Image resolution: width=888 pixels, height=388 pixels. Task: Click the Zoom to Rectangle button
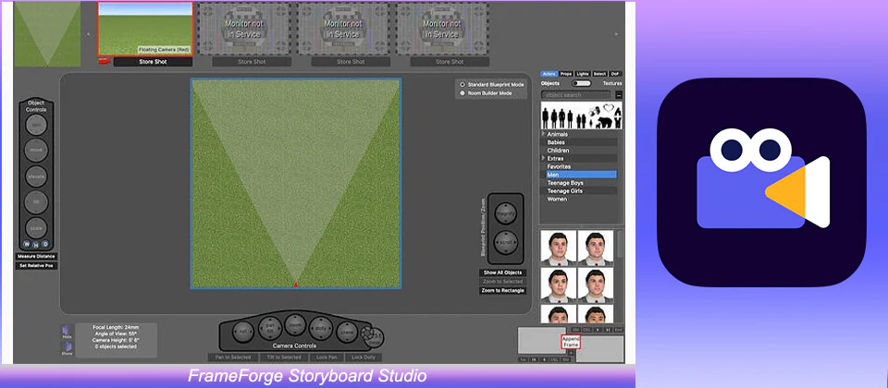tap(502, 290)
